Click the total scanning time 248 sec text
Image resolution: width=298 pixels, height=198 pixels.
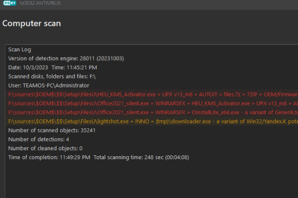click(141, 157)
